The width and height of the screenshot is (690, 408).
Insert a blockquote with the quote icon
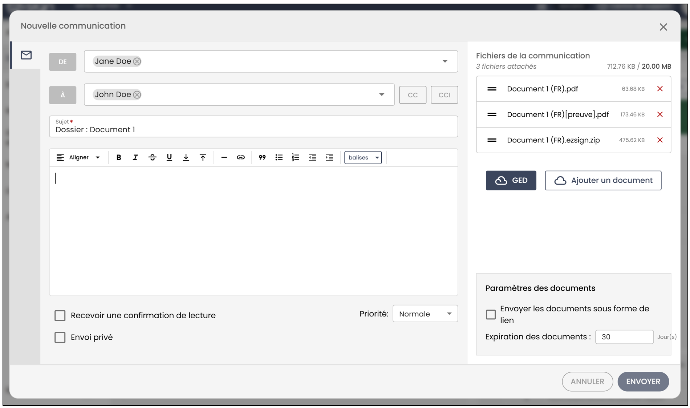pyautogui.click(x=262, y=157)
